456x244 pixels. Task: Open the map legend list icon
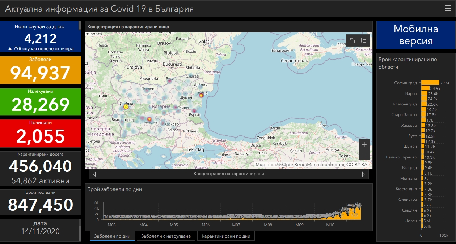point(364,40)
